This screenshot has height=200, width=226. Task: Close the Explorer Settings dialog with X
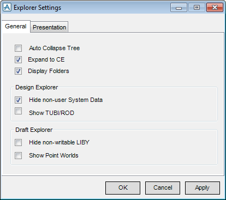[x=215, y=8]
